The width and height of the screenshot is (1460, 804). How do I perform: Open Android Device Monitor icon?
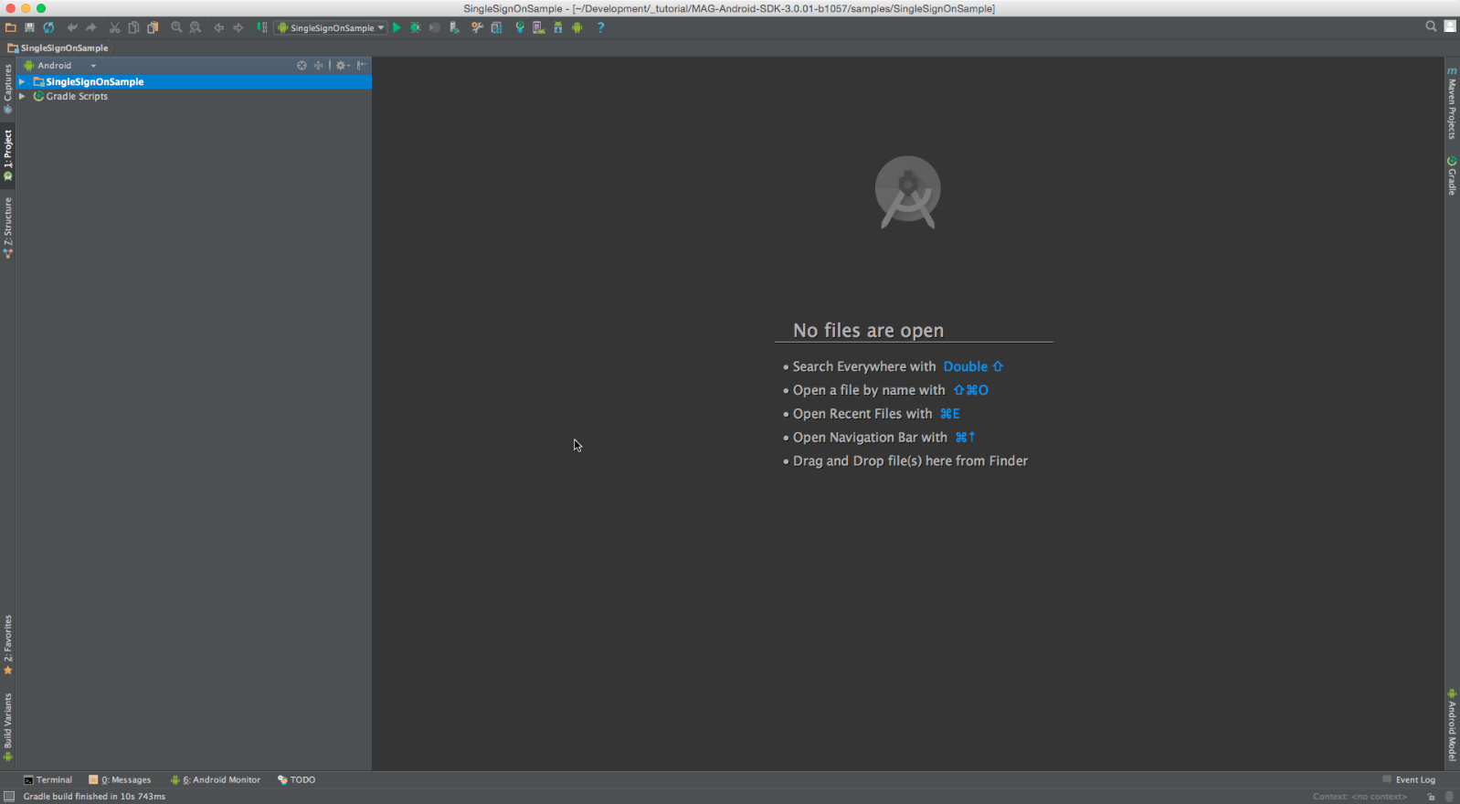[x=577, y=27]
